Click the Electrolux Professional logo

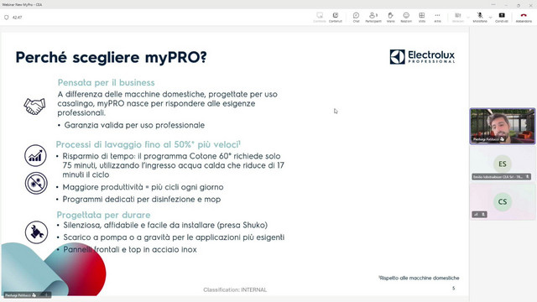coord(422,56)
